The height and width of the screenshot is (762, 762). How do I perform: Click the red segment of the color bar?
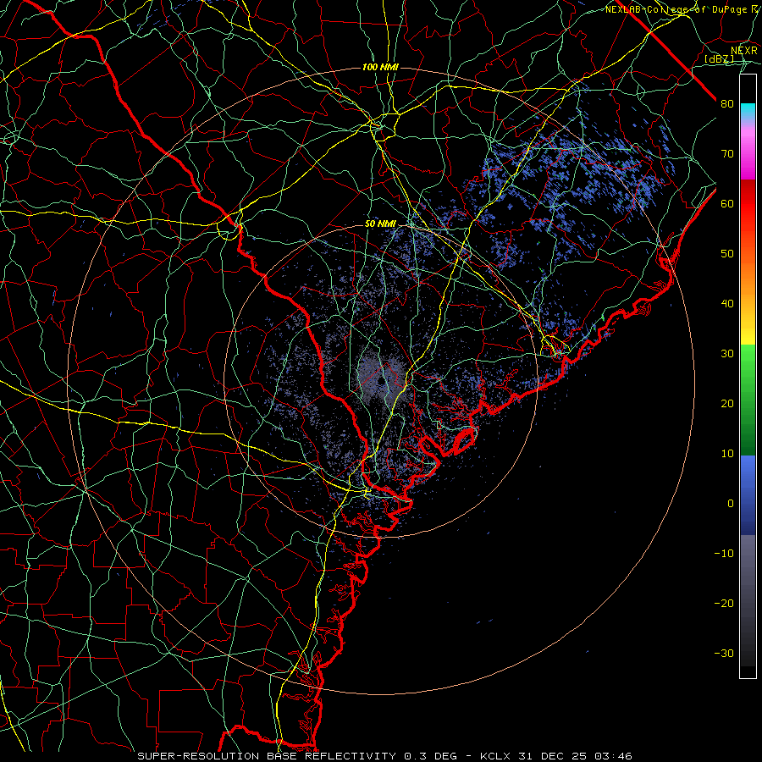coord(748,204)
